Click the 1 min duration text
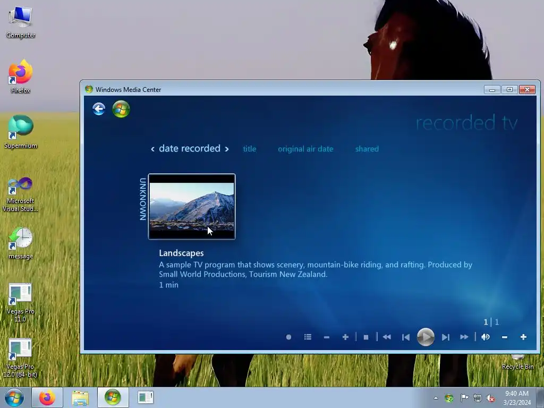This screenshot has height=408, width=544. tap(168, 285)
